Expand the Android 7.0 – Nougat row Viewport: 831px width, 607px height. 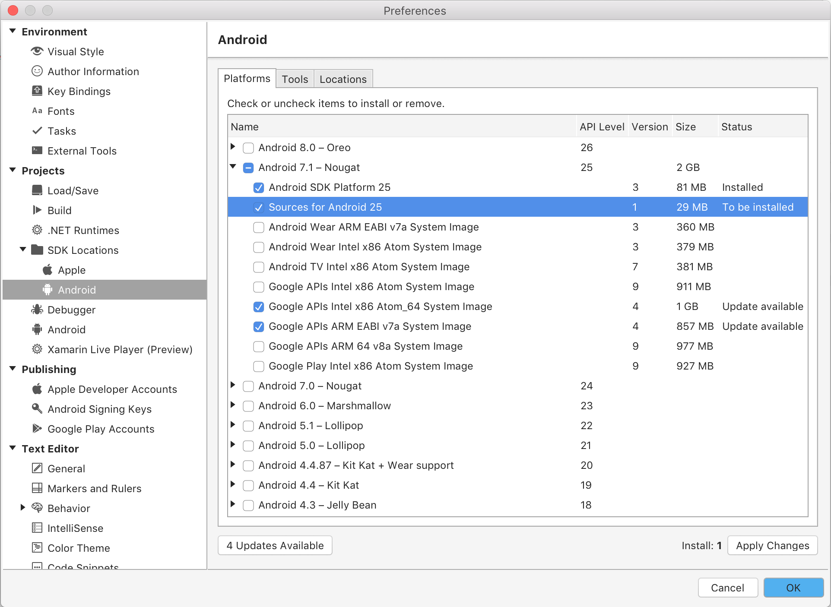pyautogui.click(x=233, y=385)
